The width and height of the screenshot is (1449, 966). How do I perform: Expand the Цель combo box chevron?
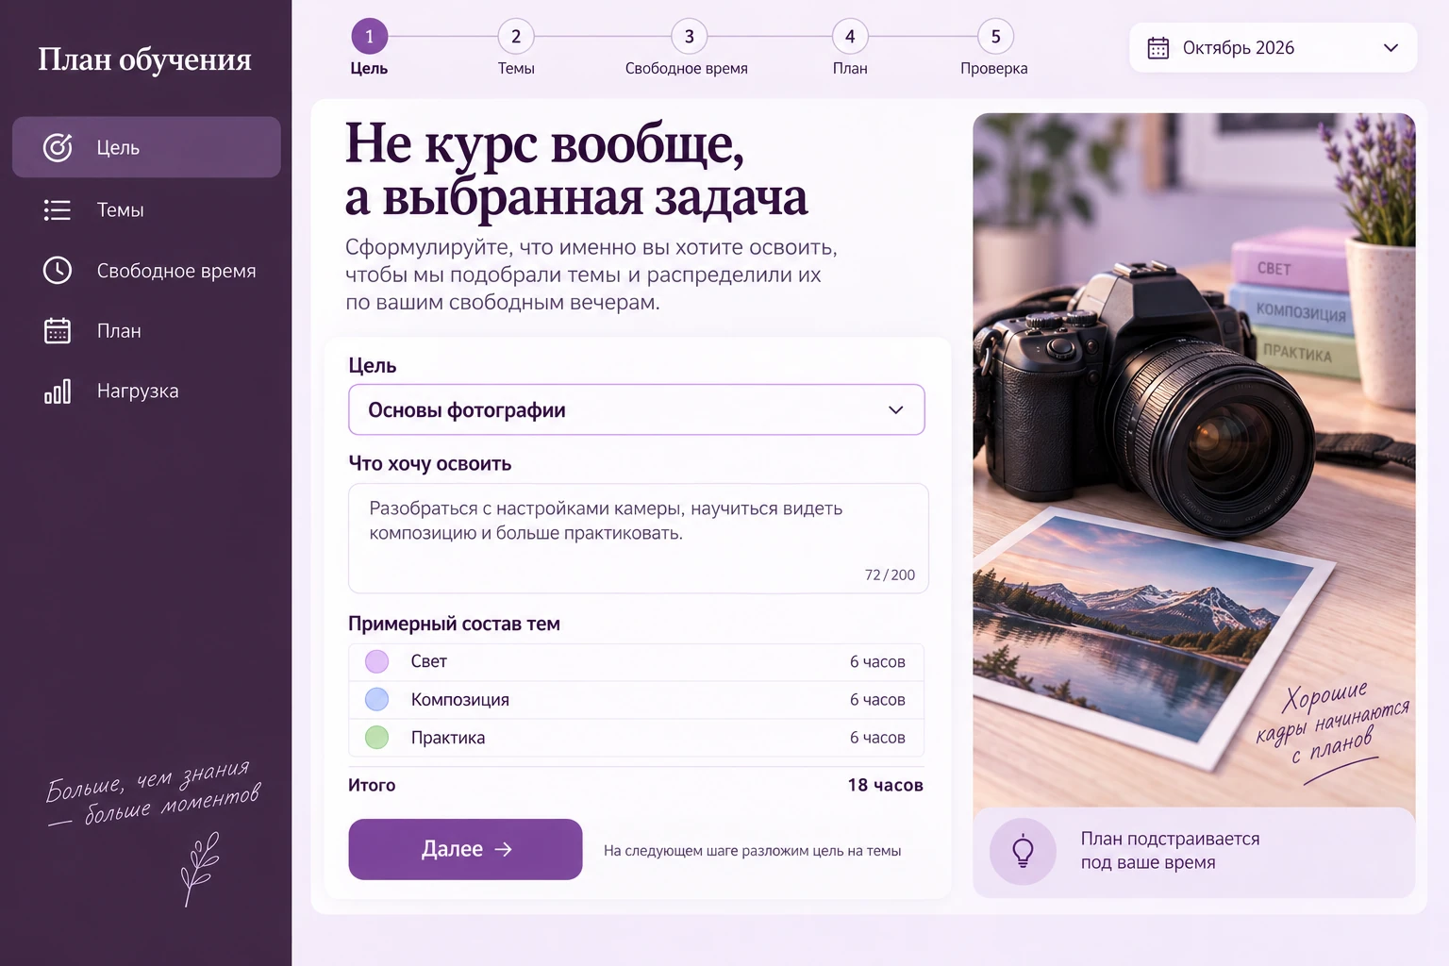pos(896,409)
